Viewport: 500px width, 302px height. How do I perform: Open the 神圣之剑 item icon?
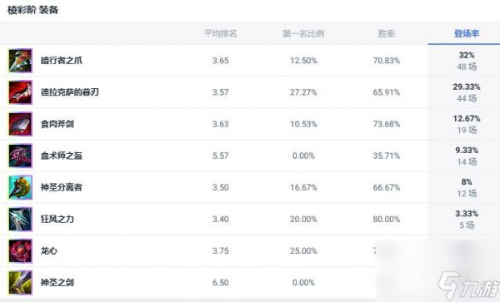tap(20, 282)
